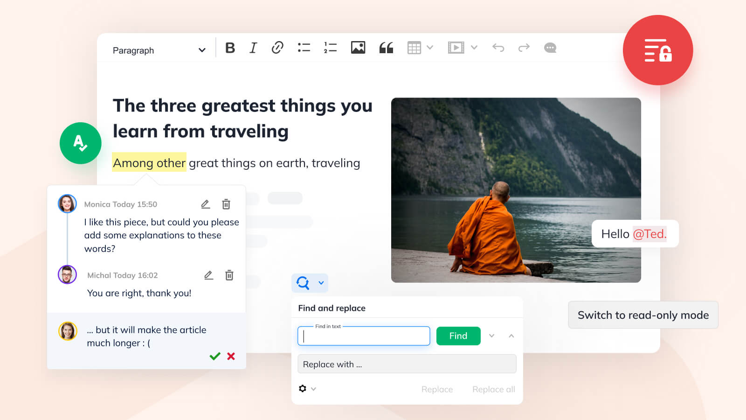Image resolution: width=746 pixels, height=420 pixels.
Task: Click Michal's avatar in the comment thread
Action: [x=67, y=275]
